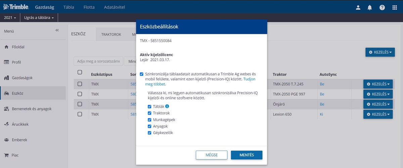This screenshot has width=403, height=168.
Task: Click the Árucikkek plant icon
Action: click(x=6, y=124)
